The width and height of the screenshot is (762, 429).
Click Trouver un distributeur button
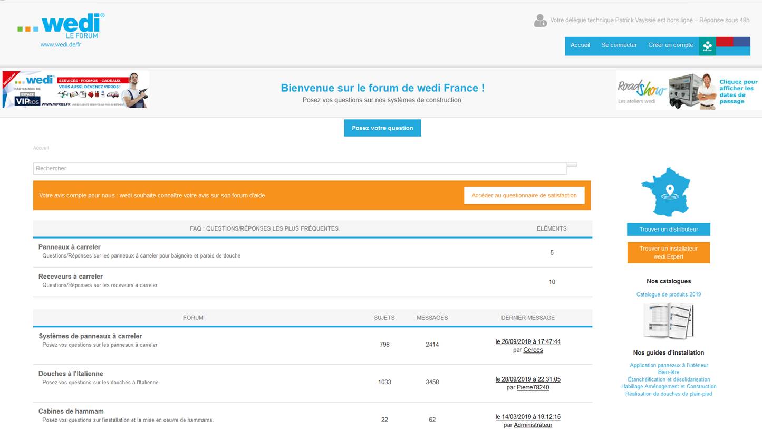tap(669, 230)
